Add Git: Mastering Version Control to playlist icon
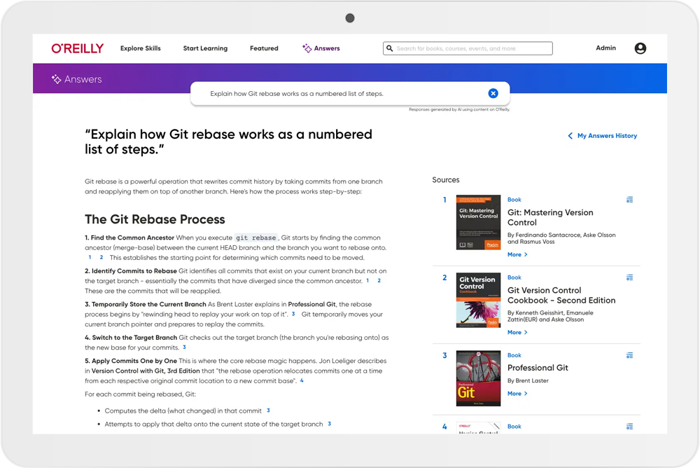 (629, 200)
